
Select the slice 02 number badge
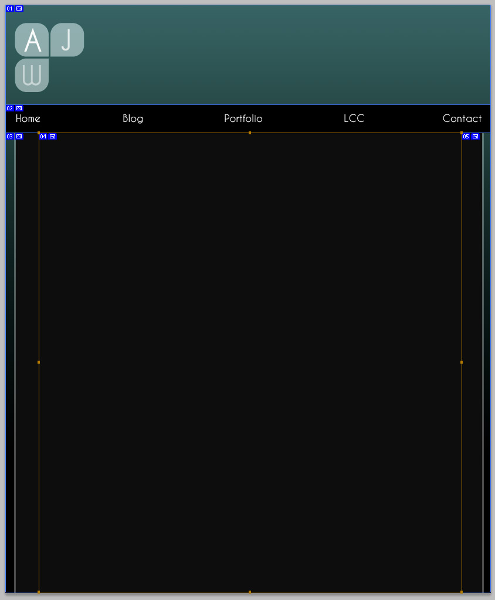9,109
